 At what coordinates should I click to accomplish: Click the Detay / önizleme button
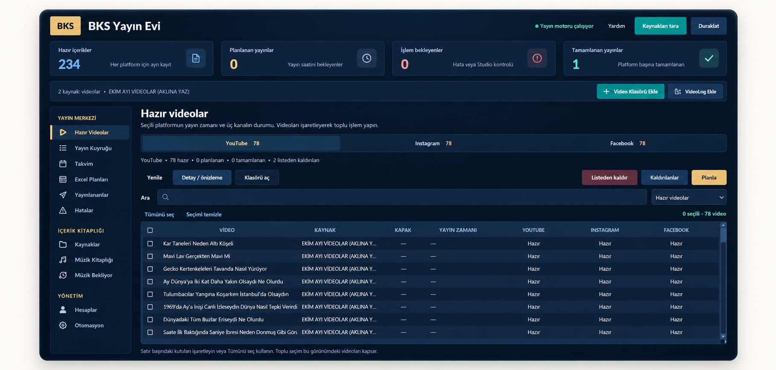pos(202,177)
